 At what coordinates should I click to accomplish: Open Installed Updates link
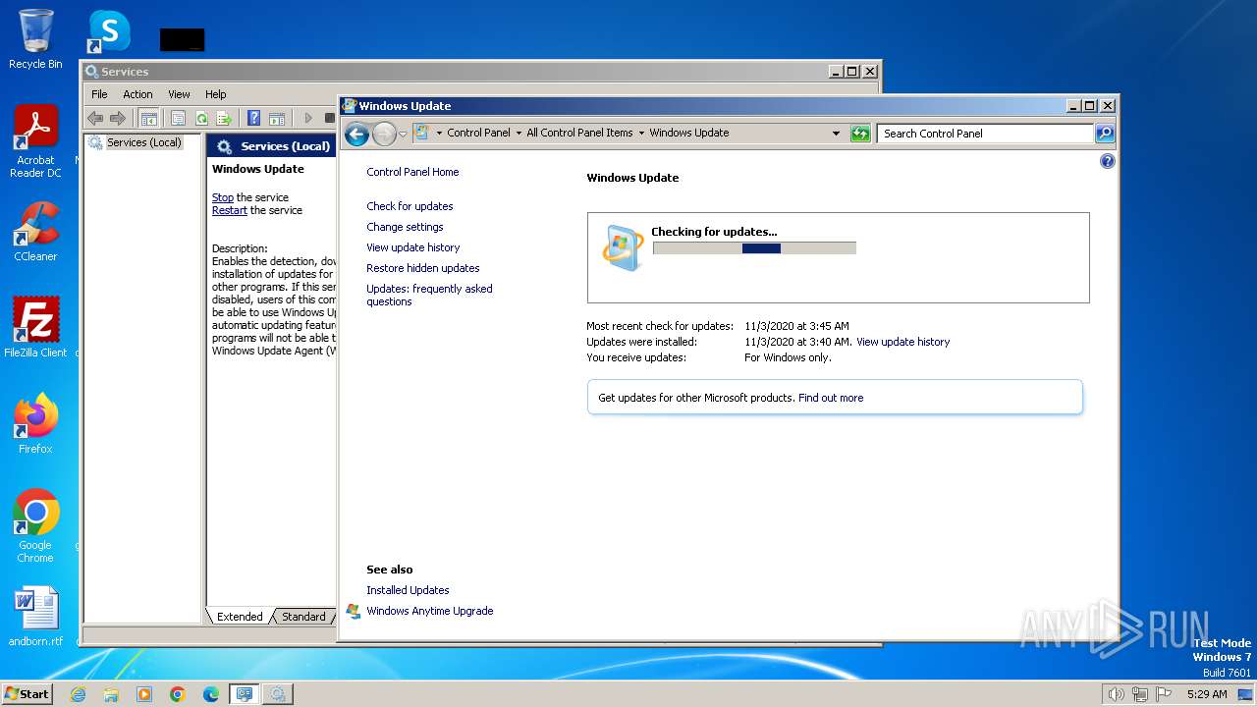408,590
